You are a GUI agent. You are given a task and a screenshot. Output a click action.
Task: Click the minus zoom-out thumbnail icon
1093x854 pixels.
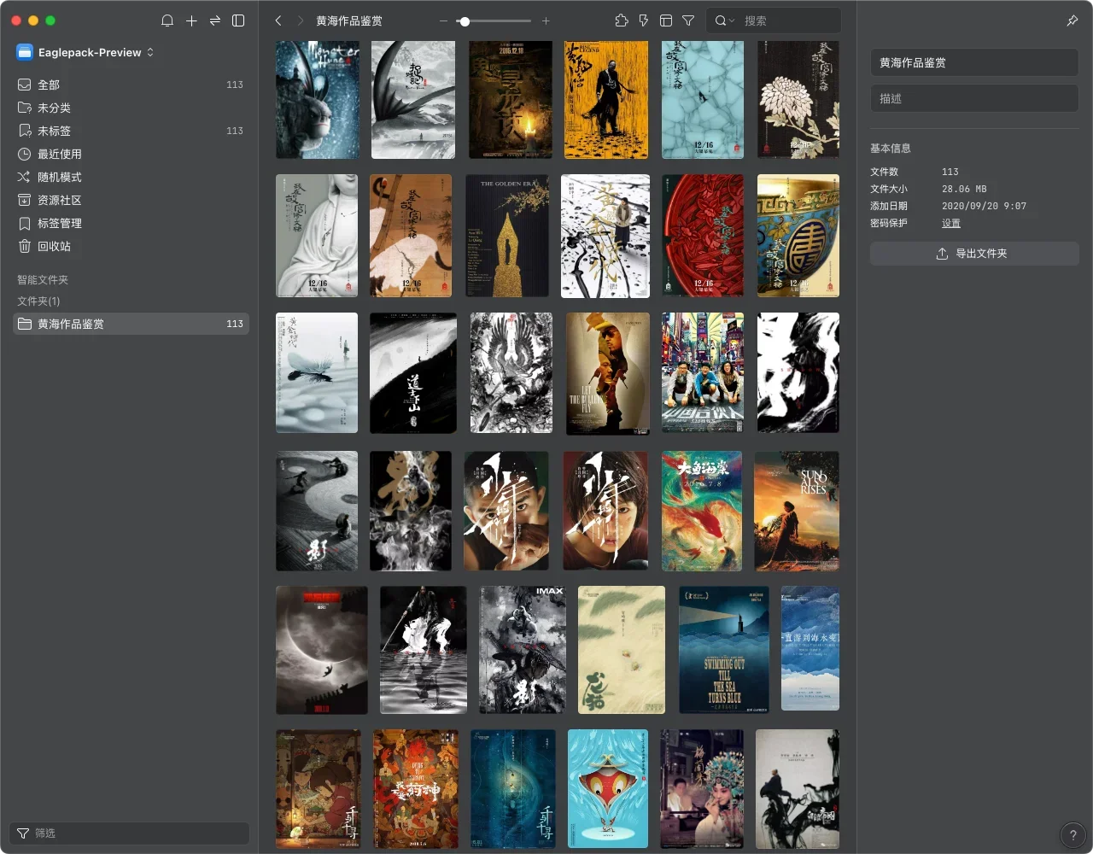[x=443, y=20]
